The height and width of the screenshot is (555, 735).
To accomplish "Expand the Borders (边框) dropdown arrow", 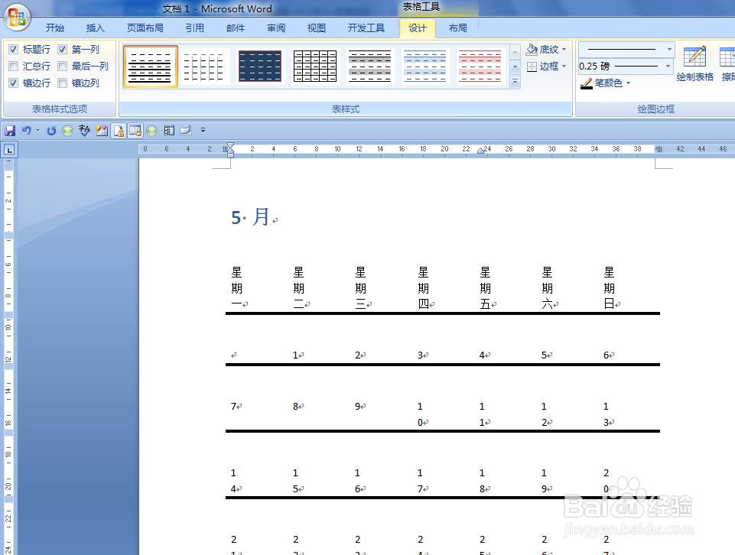I will 564,67.
